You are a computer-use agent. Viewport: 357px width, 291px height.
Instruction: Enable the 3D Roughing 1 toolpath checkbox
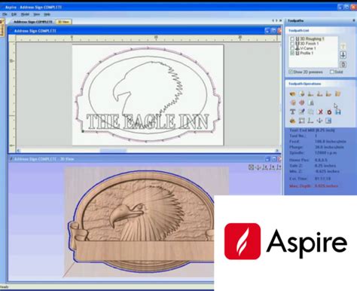pyautogui.click(x=292, y=38)
